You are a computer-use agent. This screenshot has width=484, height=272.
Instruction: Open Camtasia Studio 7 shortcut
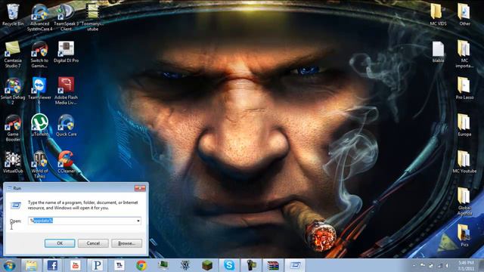coord(13,54)
